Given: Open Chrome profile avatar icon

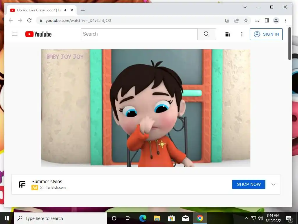Looking at the screenshot, I should 276,20.
